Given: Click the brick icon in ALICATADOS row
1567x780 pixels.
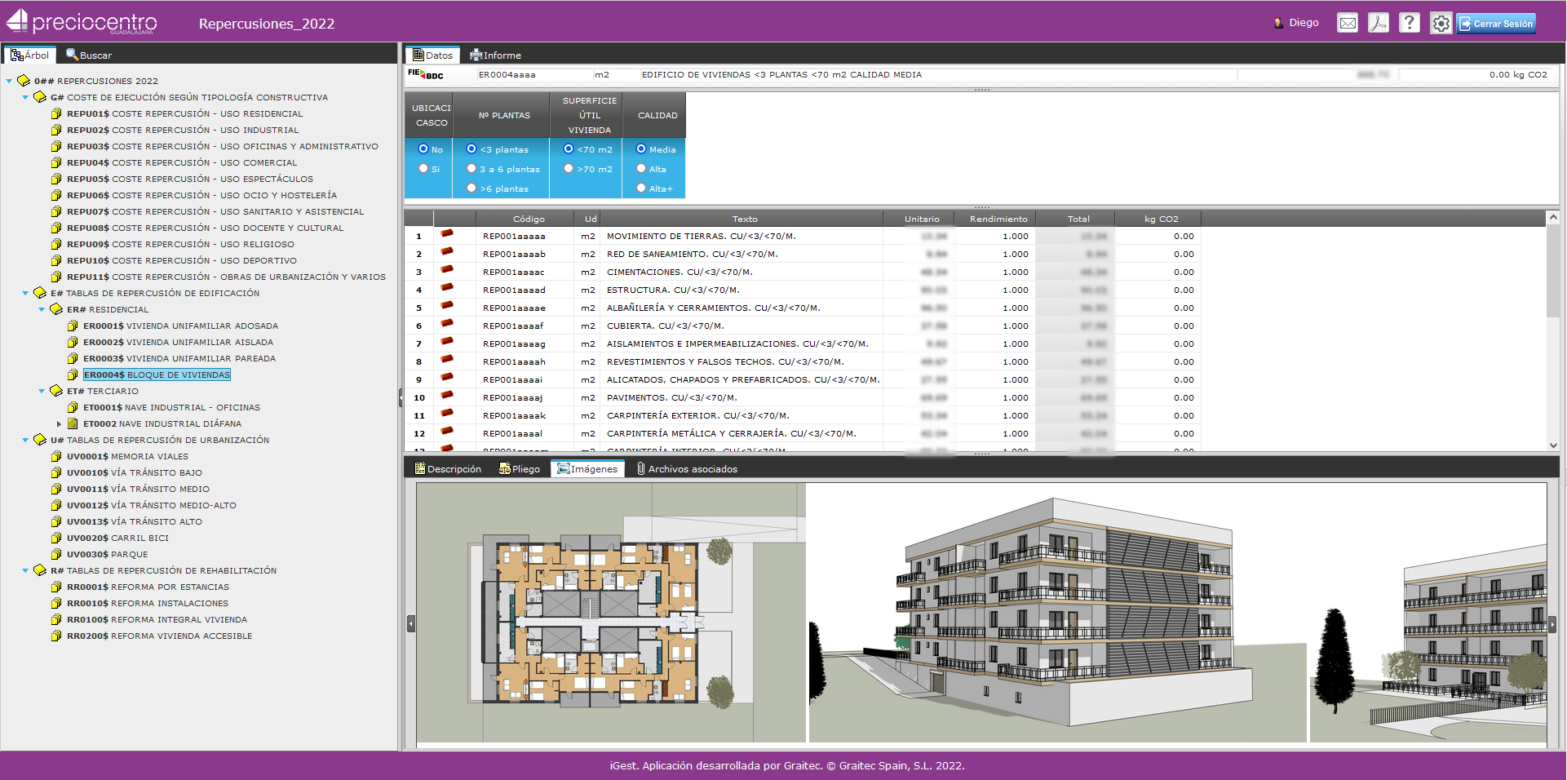Looking at the screenshot, I should pyautogui.click(x=447, y=378).
